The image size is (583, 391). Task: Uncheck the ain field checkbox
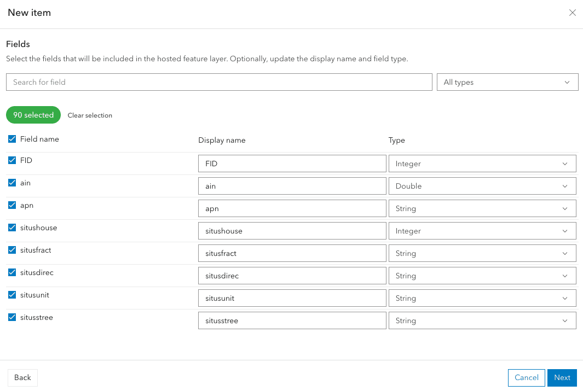[x=11, y=183]
